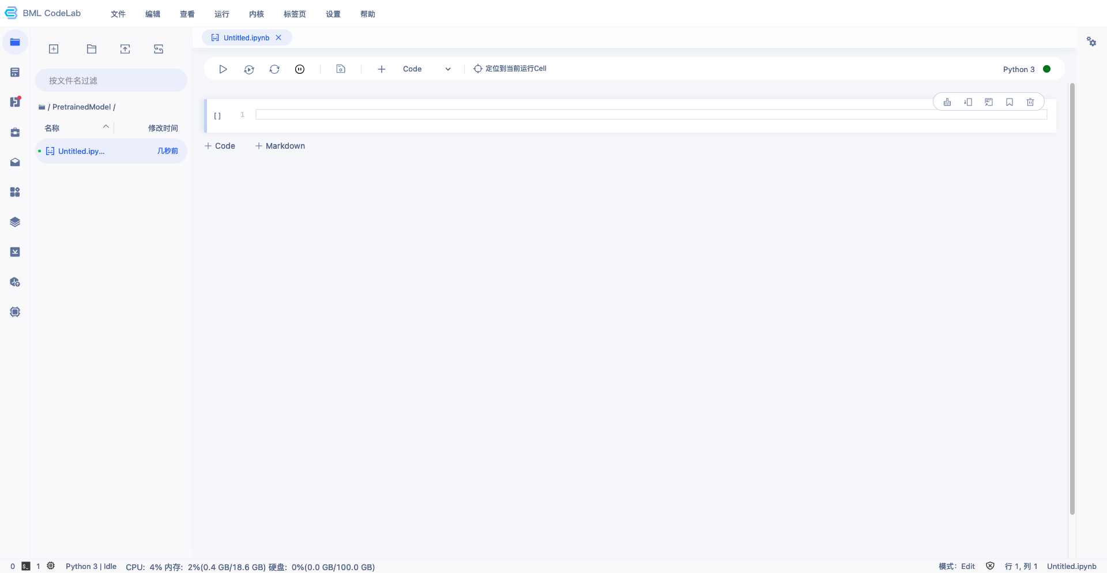Delete the cell using the trash icon

pos(1030,102)
